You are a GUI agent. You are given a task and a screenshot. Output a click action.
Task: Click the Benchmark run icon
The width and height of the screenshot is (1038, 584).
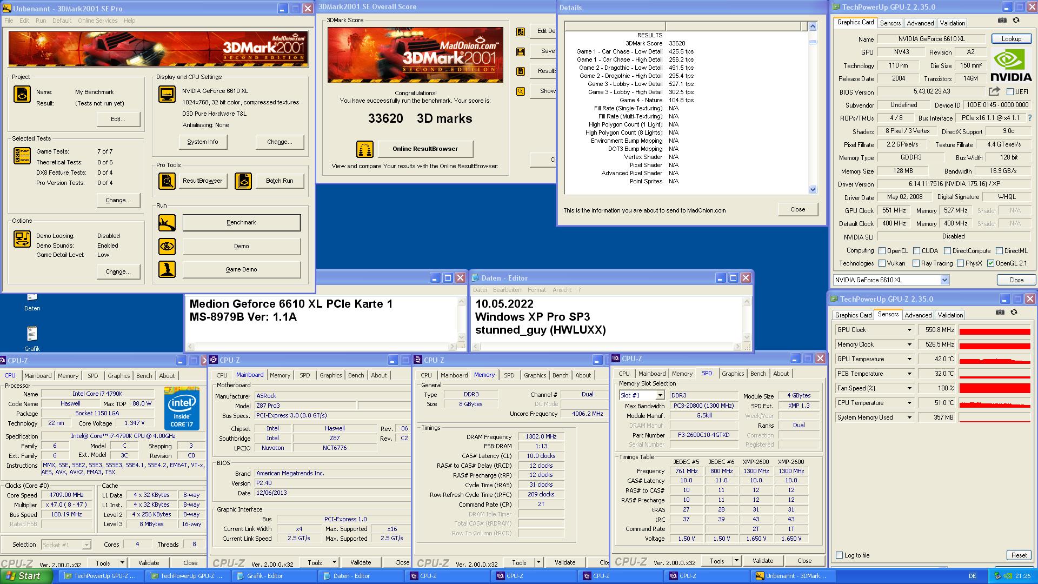pos(167,223)
